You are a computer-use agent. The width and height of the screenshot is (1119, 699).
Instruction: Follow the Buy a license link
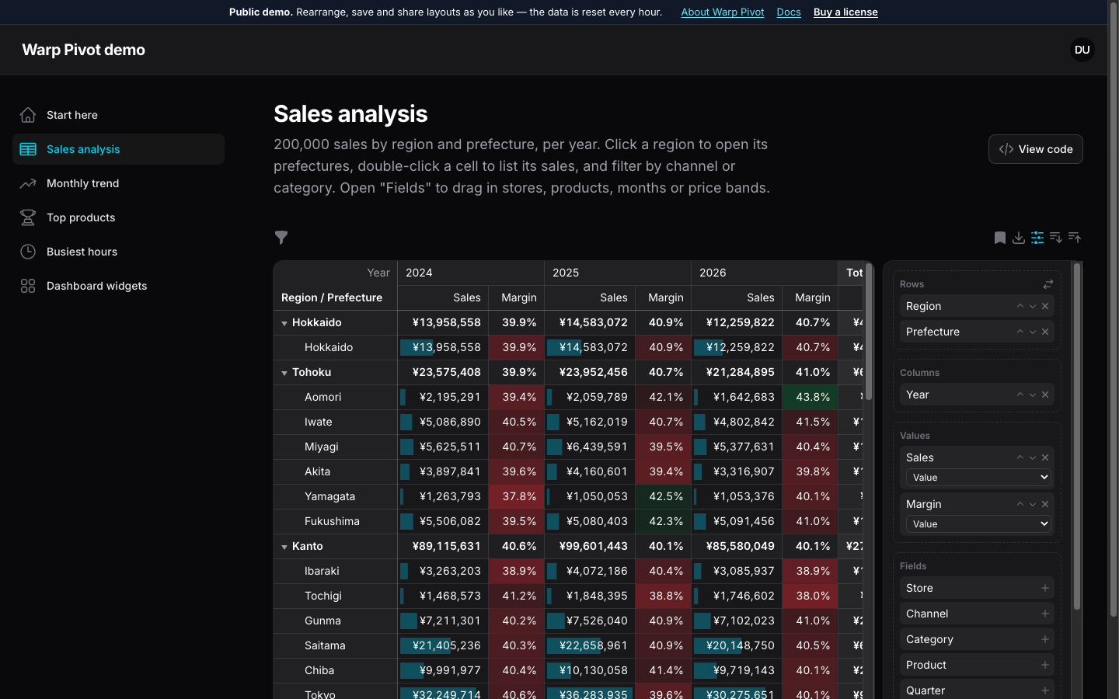(845, 12)
